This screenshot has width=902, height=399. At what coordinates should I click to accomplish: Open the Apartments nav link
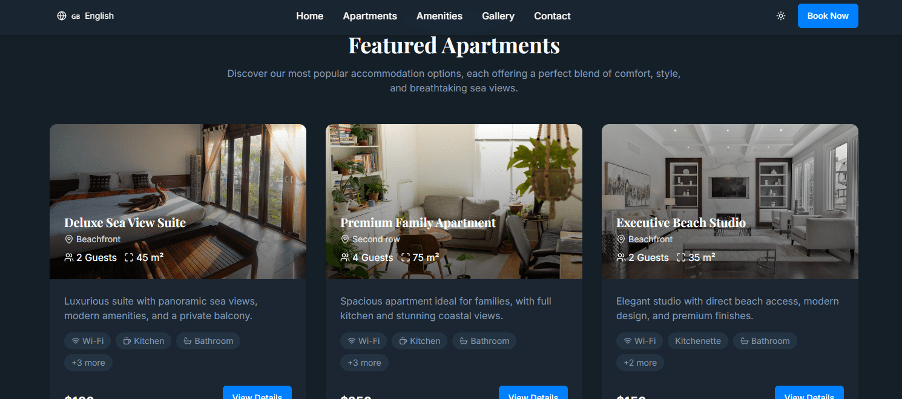[370, 16]
